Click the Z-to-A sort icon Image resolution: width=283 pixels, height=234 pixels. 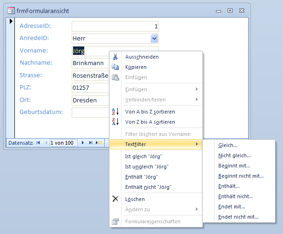point(115,122)
